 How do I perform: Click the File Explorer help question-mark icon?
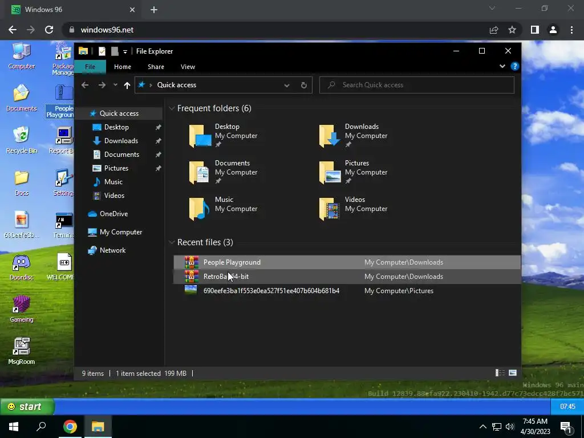[515, 66]
